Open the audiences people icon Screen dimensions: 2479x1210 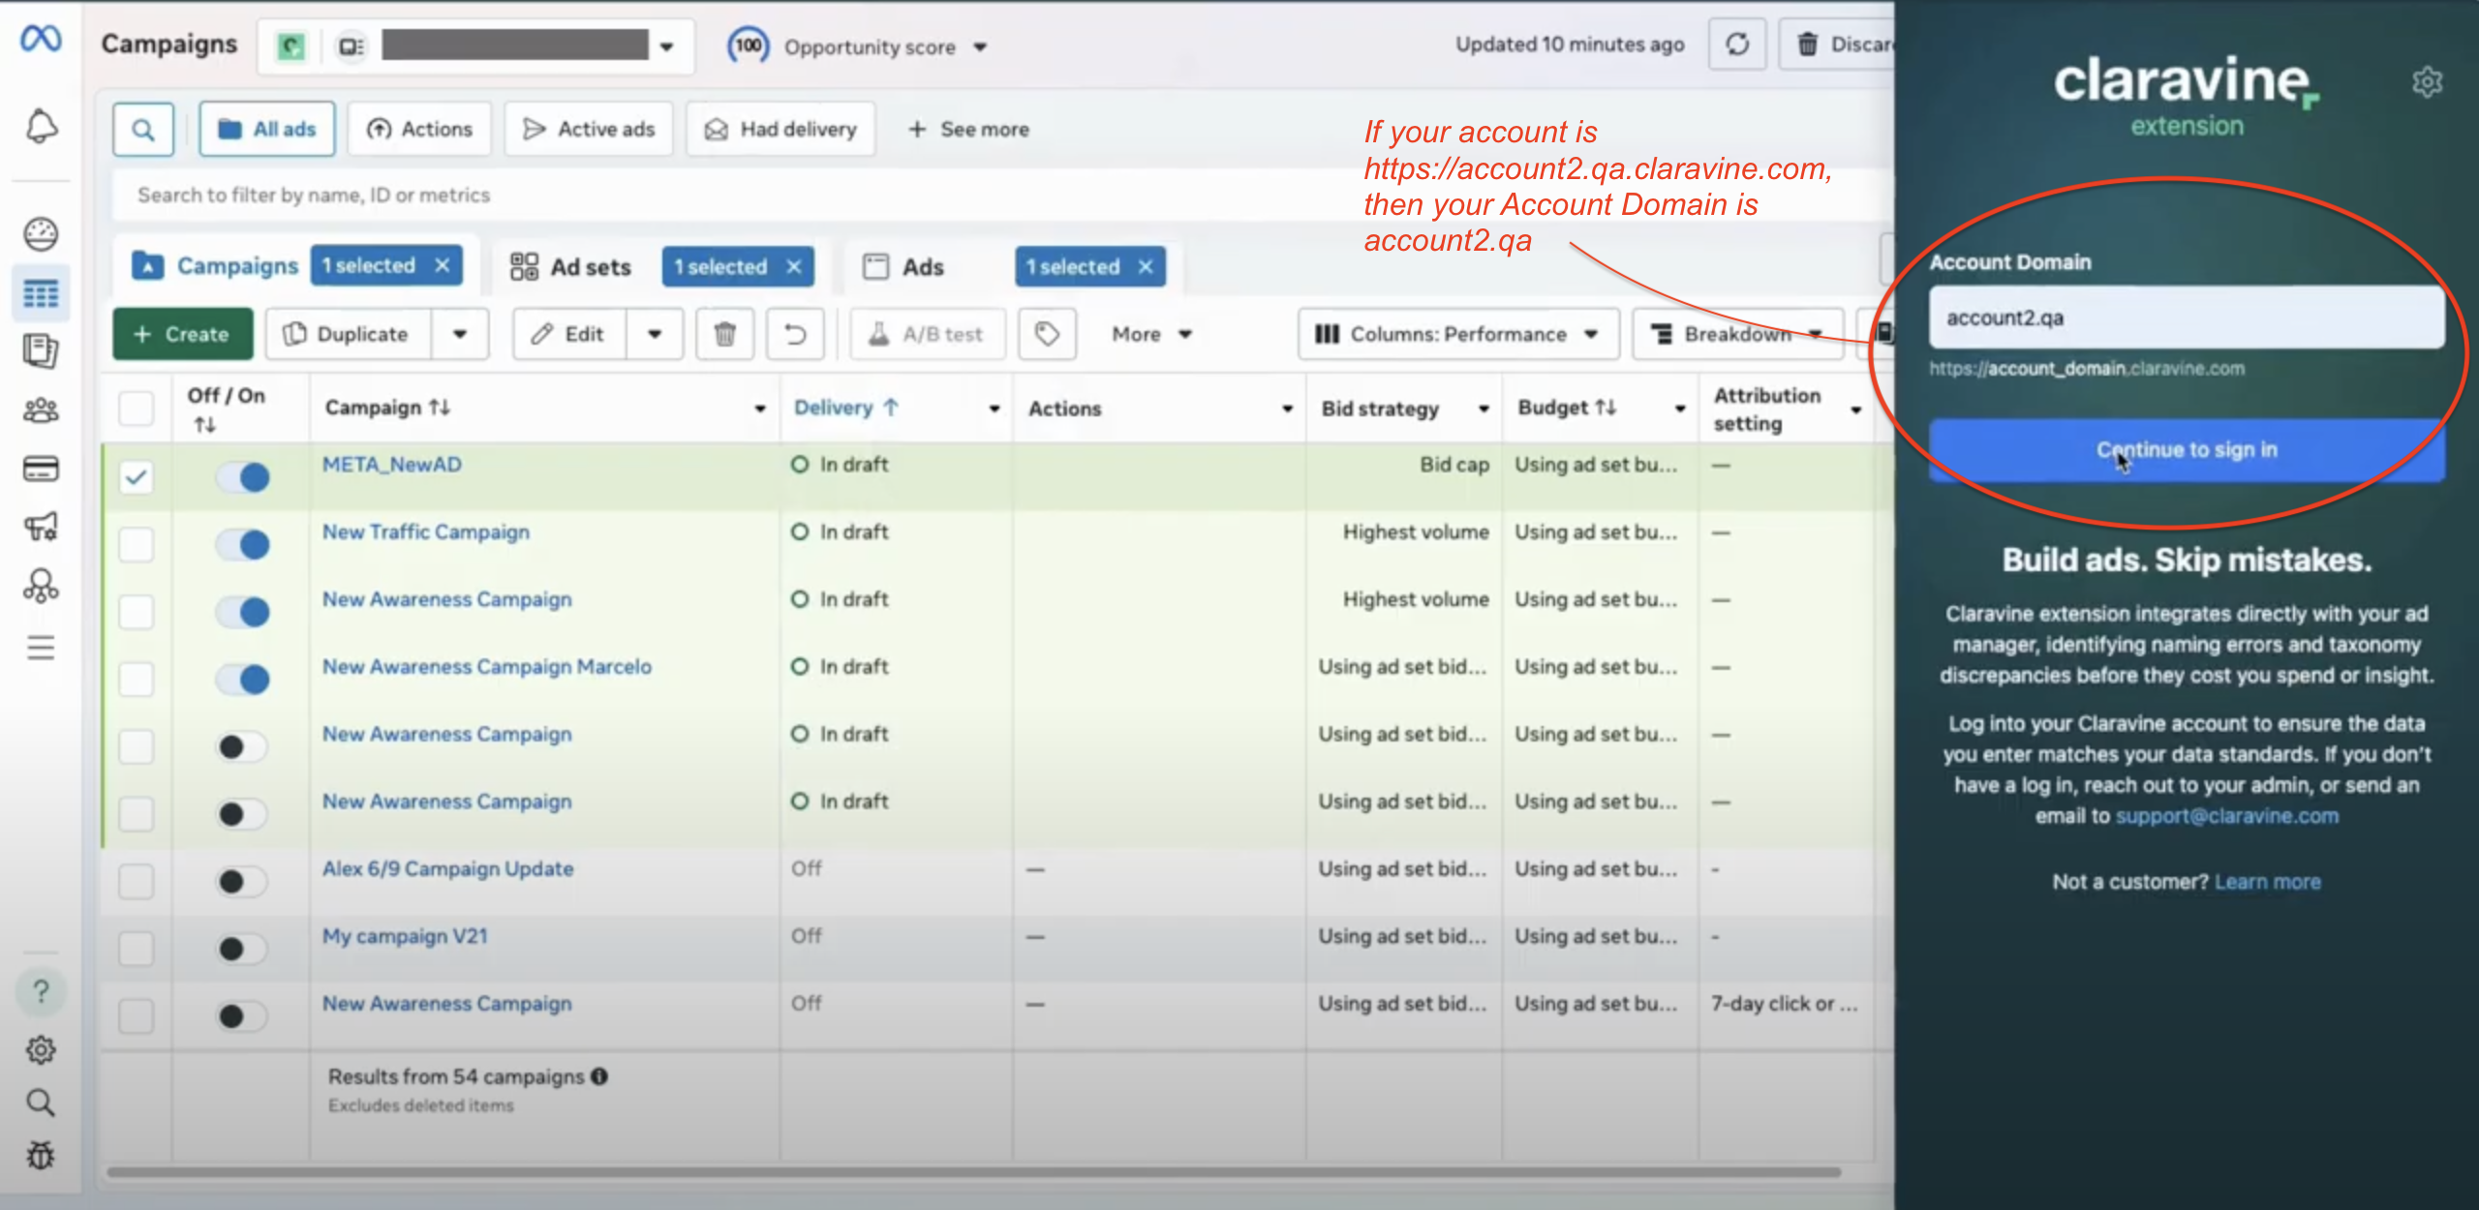tap(41, 410)
